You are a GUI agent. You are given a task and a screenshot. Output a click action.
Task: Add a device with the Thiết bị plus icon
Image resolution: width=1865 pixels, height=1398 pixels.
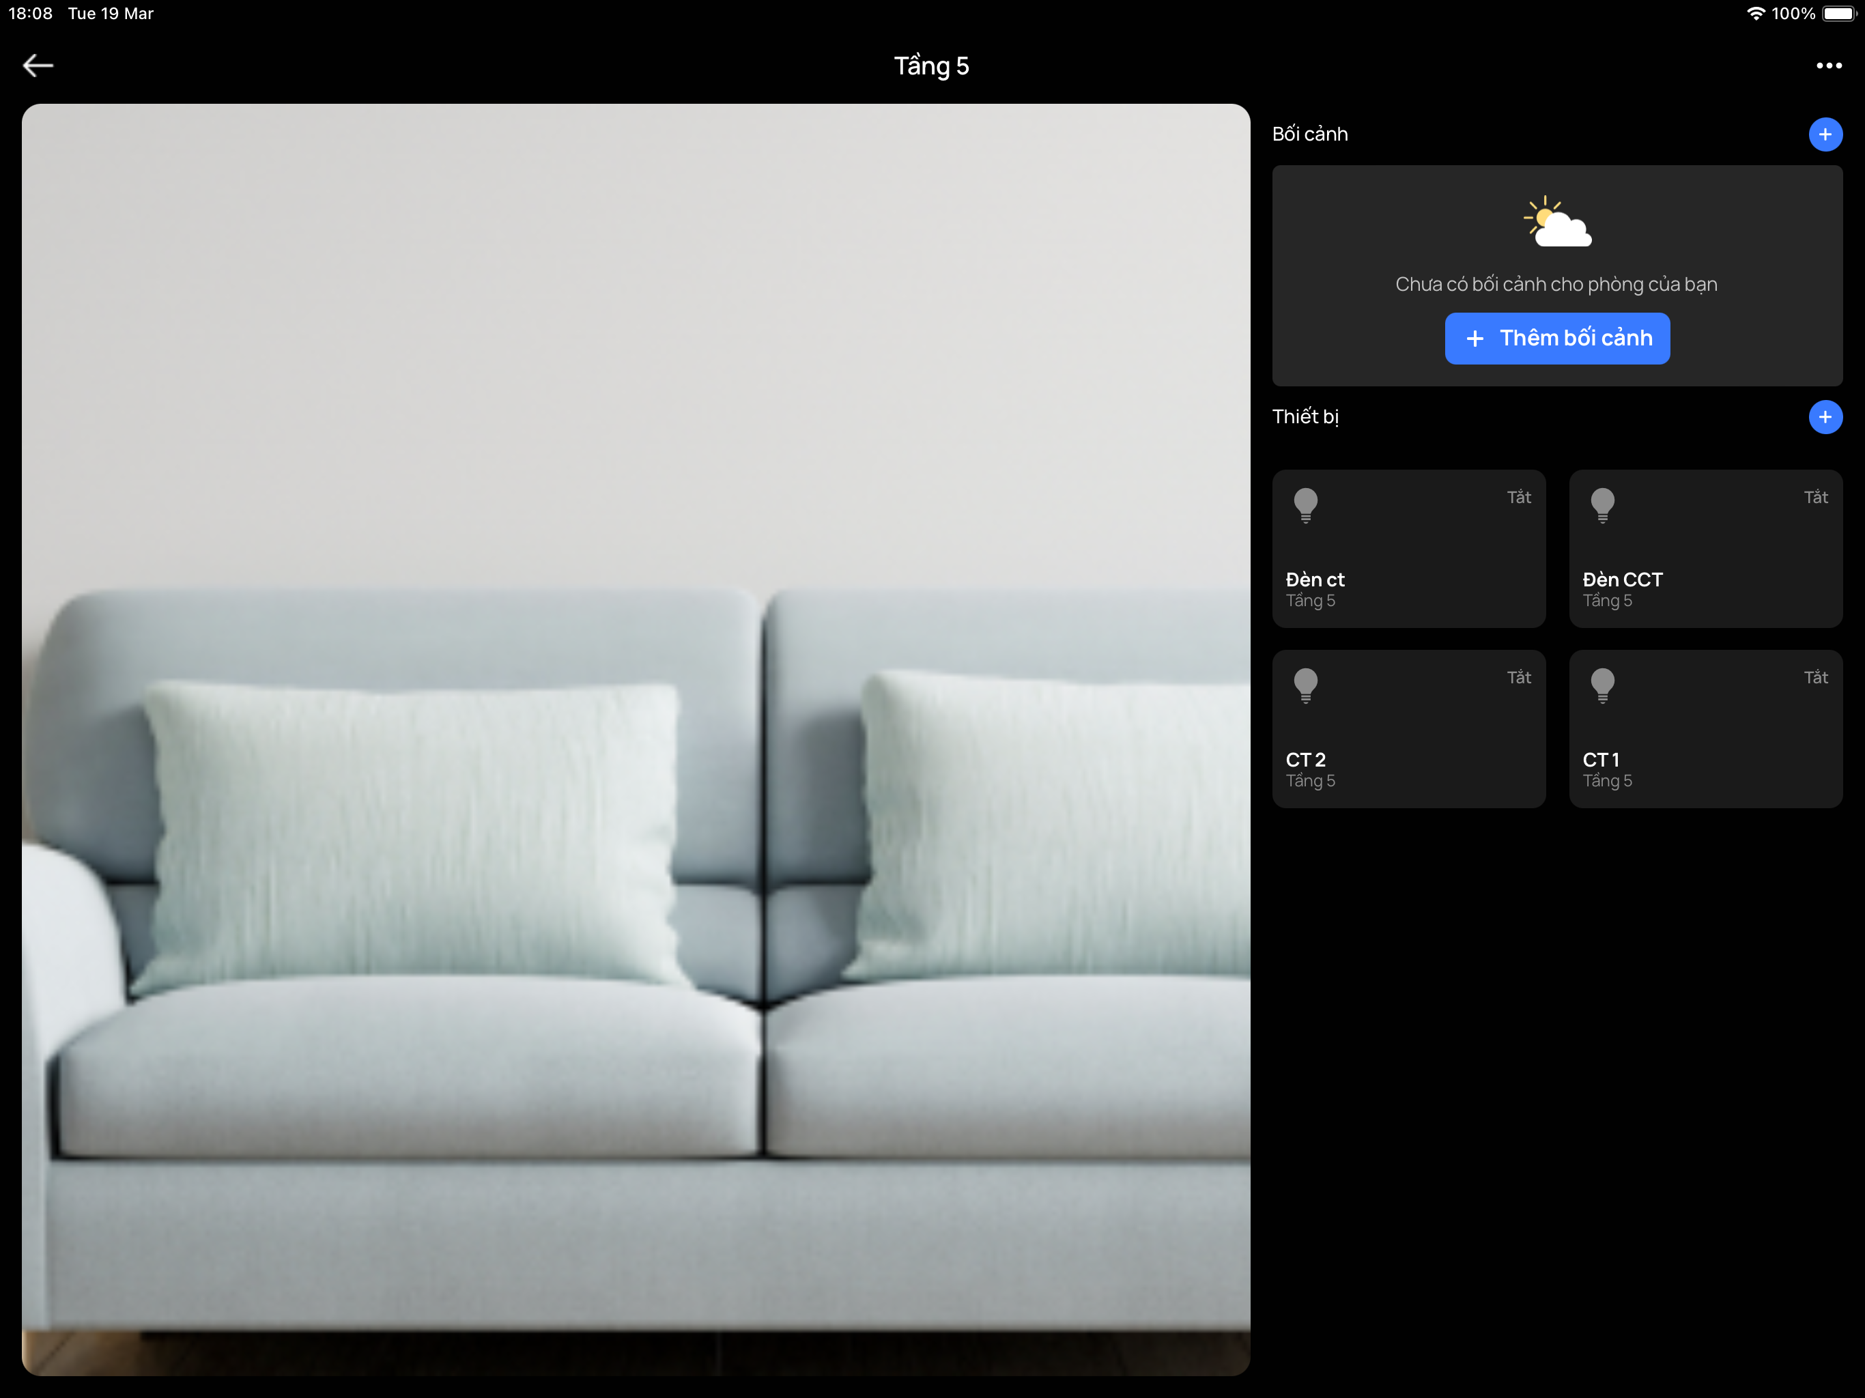point(1825,416)
